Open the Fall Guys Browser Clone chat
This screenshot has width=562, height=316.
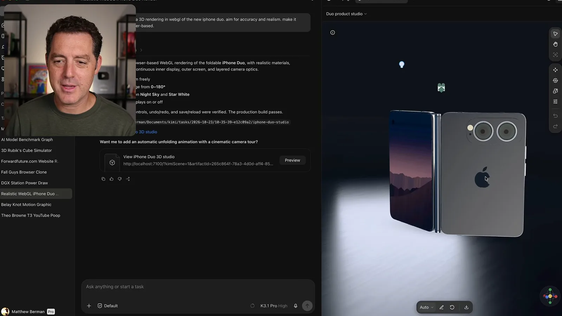pos(24,172)
